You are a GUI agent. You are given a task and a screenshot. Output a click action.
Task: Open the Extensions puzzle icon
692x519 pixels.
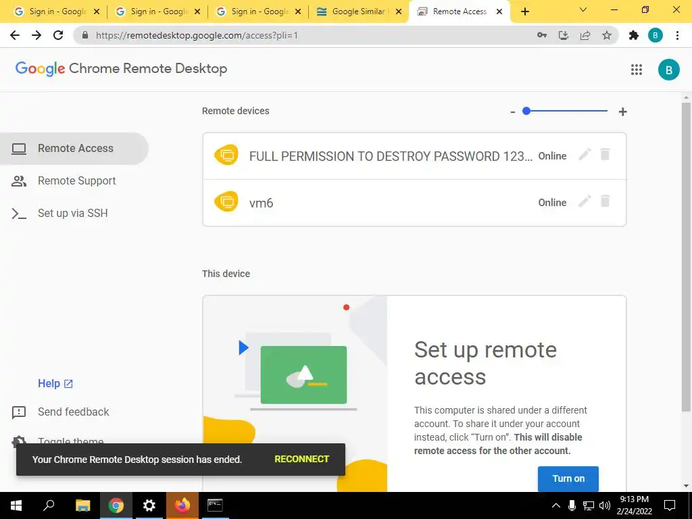tap(634, 35)
